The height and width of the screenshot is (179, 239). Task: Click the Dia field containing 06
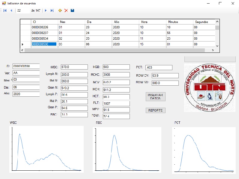coord(26,87)
